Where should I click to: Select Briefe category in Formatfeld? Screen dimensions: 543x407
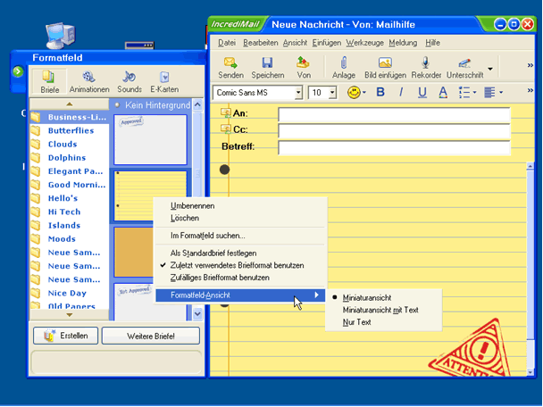click(x=49, y=82)
